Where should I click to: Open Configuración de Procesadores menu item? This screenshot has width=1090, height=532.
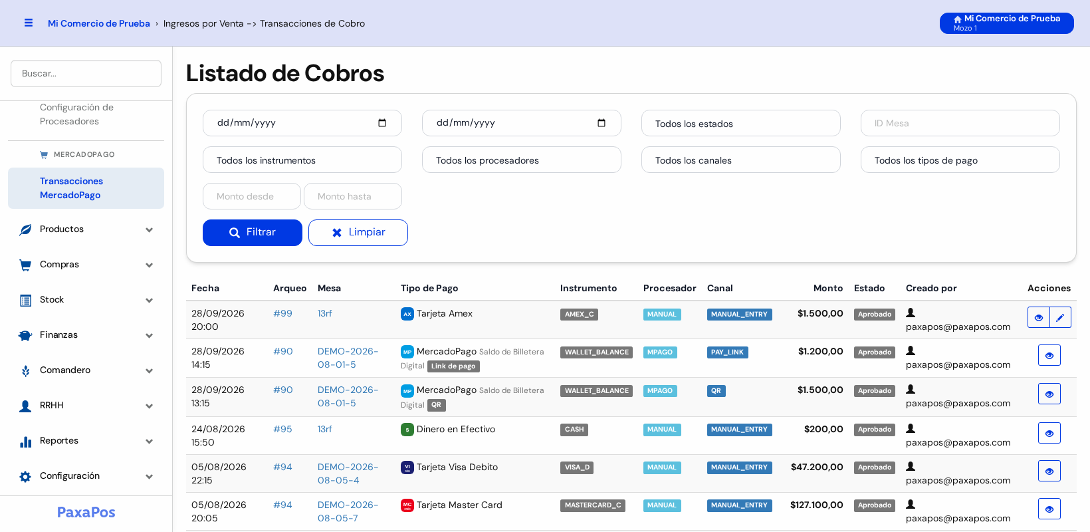tap(86, 114)
